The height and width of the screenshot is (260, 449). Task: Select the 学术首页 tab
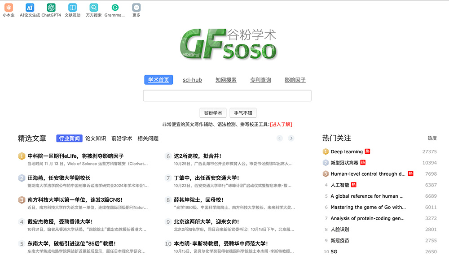[158, 80]
